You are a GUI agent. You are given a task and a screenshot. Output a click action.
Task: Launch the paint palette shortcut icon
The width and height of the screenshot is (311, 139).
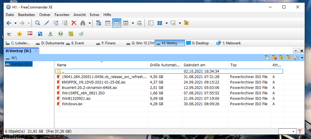point(81,34)
